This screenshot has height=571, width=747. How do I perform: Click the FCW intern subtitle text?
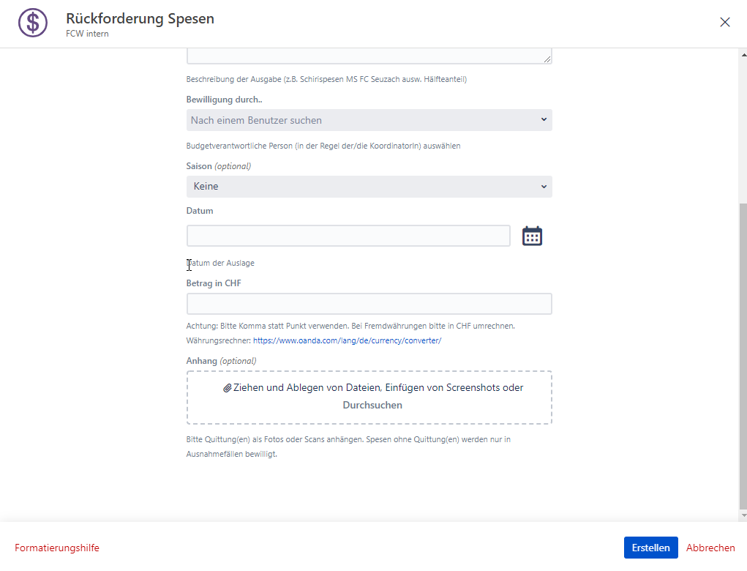tap(87, 34)
